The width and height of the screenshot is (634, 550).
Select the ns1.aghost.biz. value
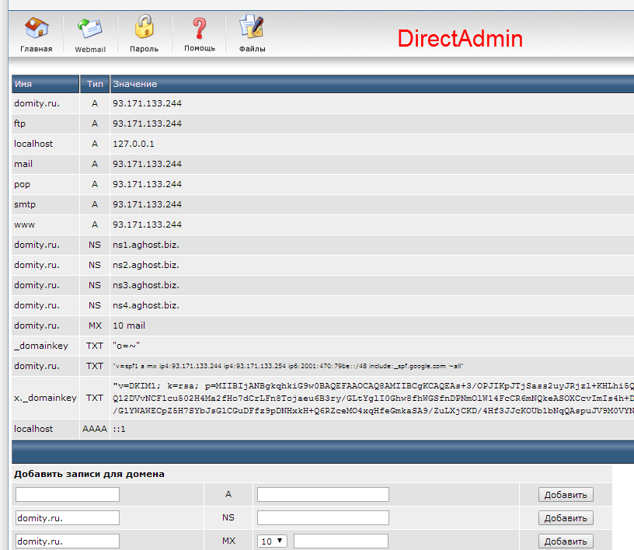point(146,245)
